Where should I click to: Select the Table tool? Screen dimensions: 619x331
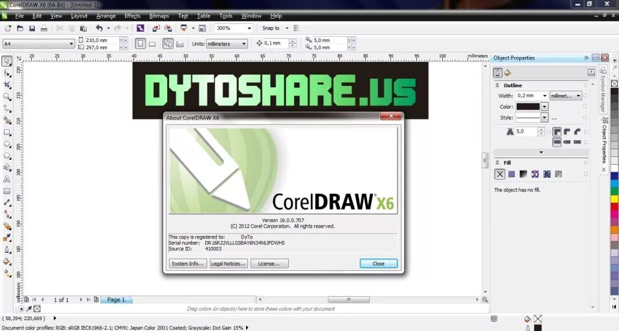point(7,191)
